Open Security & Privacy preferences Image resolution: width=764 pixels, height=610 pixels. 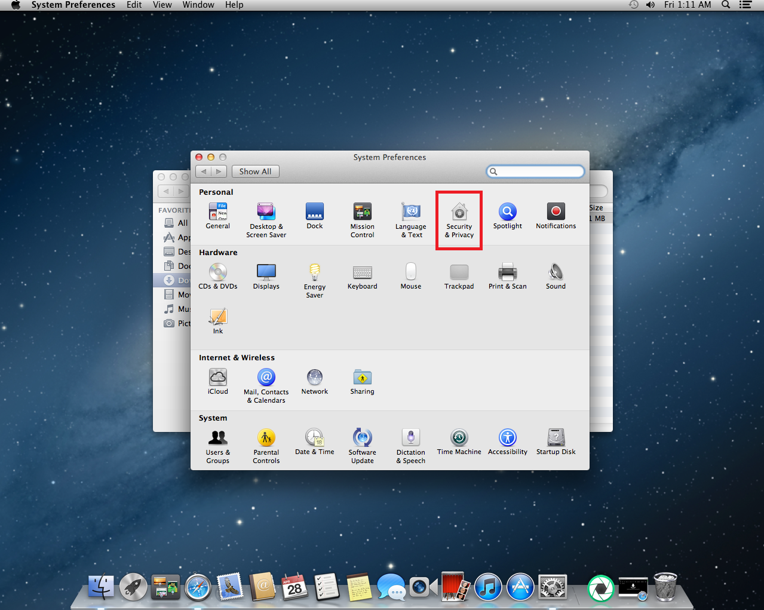click(x=459, y=220)
